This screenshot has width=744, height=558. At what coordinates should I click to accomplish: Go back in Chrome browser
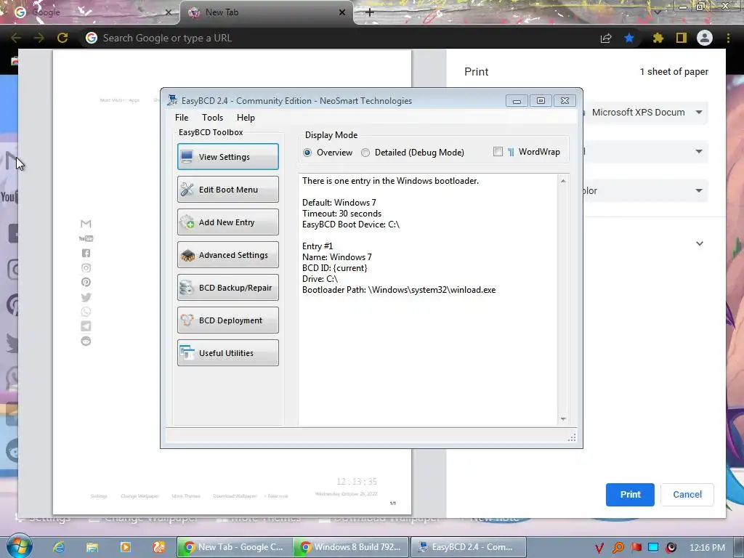click(x=16, y=38)
